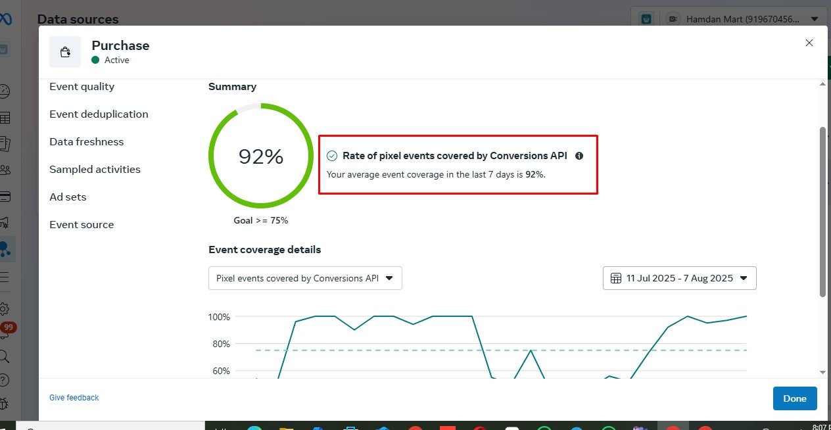The image size is (831, 430).
Task: Open the 11 Jul 2025 - 7 Aug 2025 date picker
Action: 679,278
